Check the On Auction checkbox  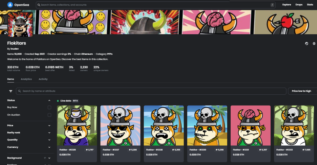(49, 115)
